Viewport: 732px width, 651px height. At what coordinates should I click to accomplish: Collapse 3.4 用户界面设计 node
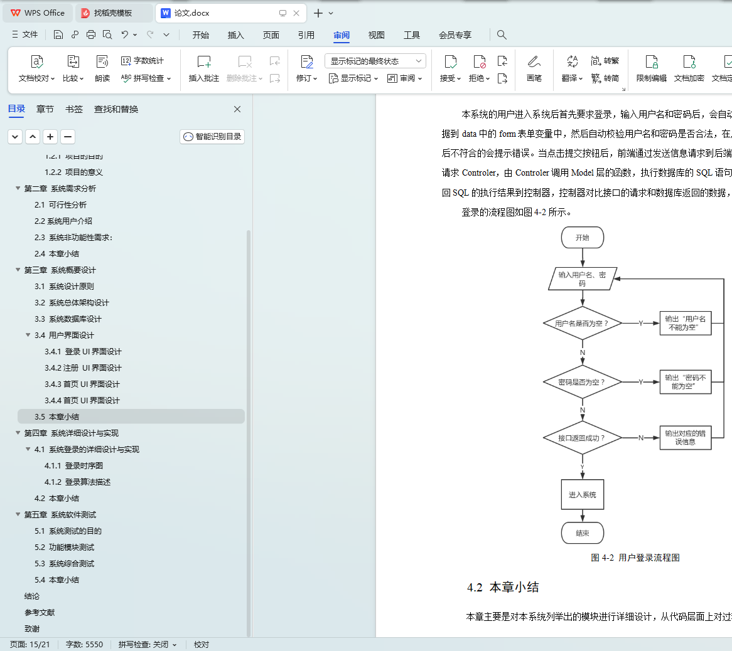tap(28, 336)
